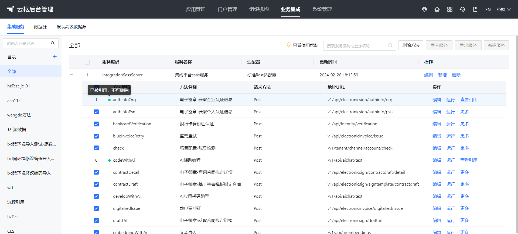The width and height of the screenshot is (518, 234).
Task: Uncheck the bankcardVerification checkbox
Action: click(x=96, y=124)
